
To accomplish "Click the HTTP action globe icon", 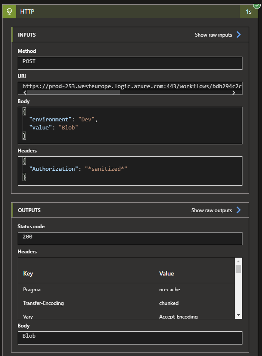I will click(x=9, y=11).
